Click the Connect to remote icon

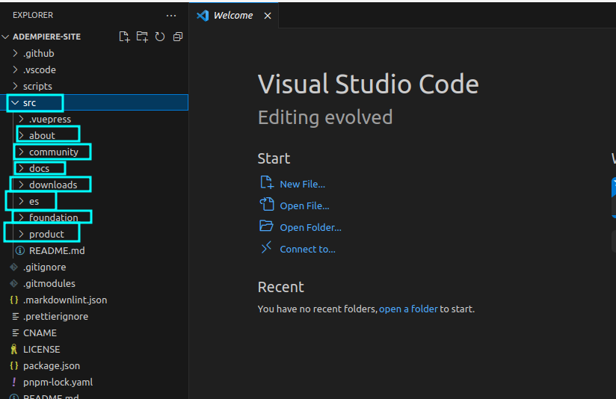(266, 247)
